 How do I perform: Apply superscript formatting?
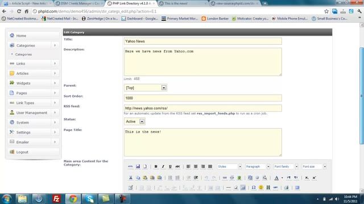coord(314,177)
